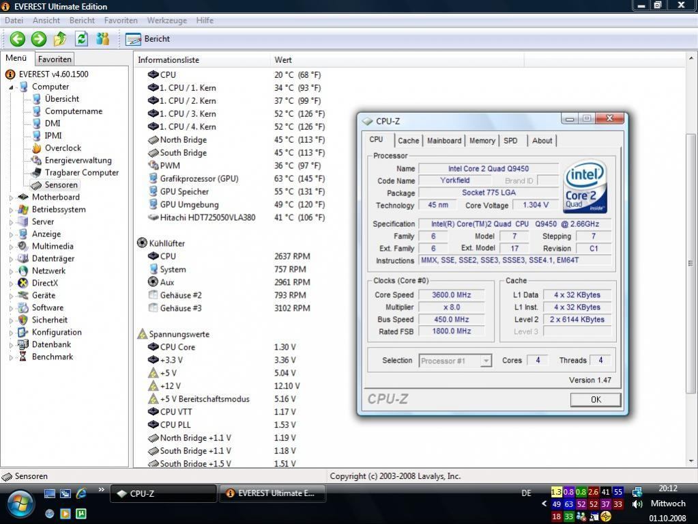
Task: Select Benchmark in the tree
Action: point(53,357)
